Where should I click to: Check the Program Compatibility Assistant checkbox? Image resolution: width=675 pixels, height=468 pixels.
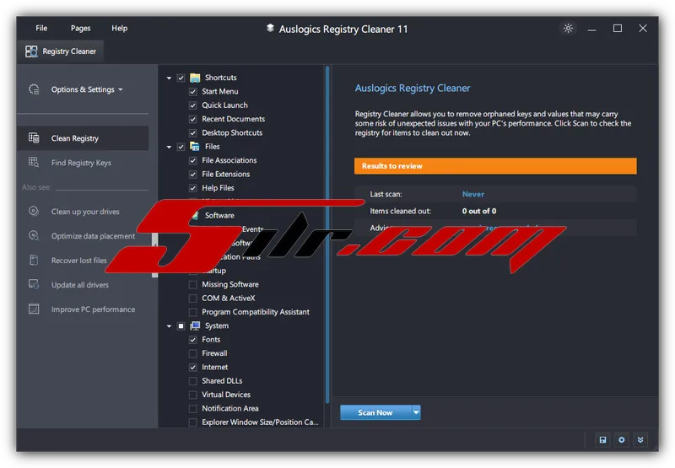[193, 312]
